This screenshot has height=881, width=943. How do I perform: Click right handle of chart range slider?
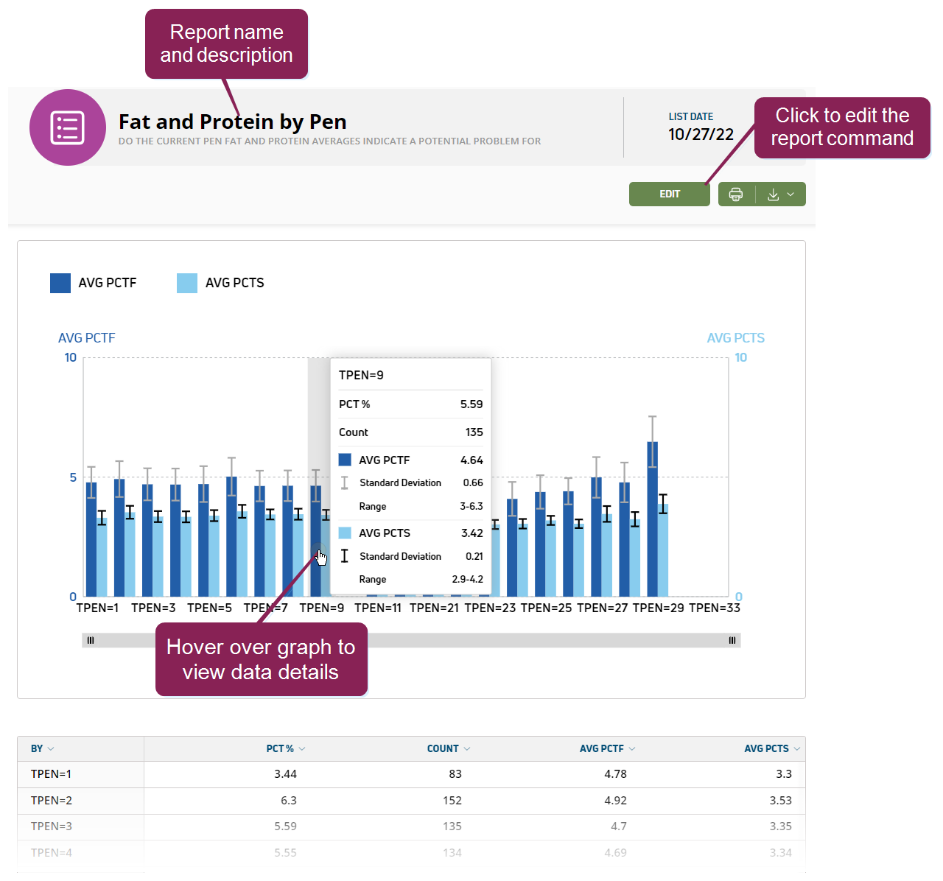tap(732, 640)
